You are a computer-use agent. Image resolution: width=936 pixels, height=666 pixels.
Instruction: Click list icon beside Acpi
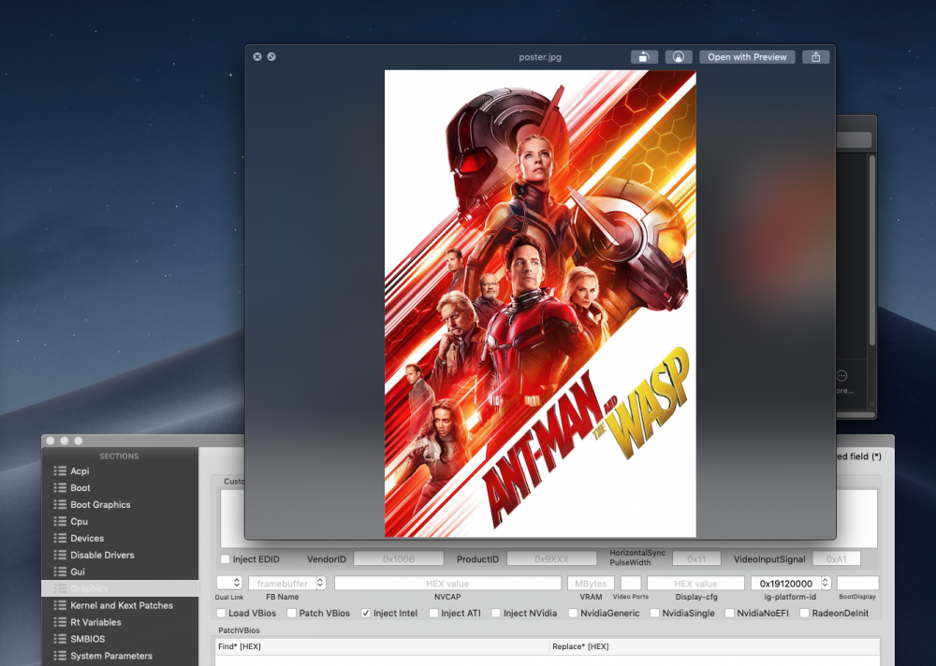[x=60, y=471]
